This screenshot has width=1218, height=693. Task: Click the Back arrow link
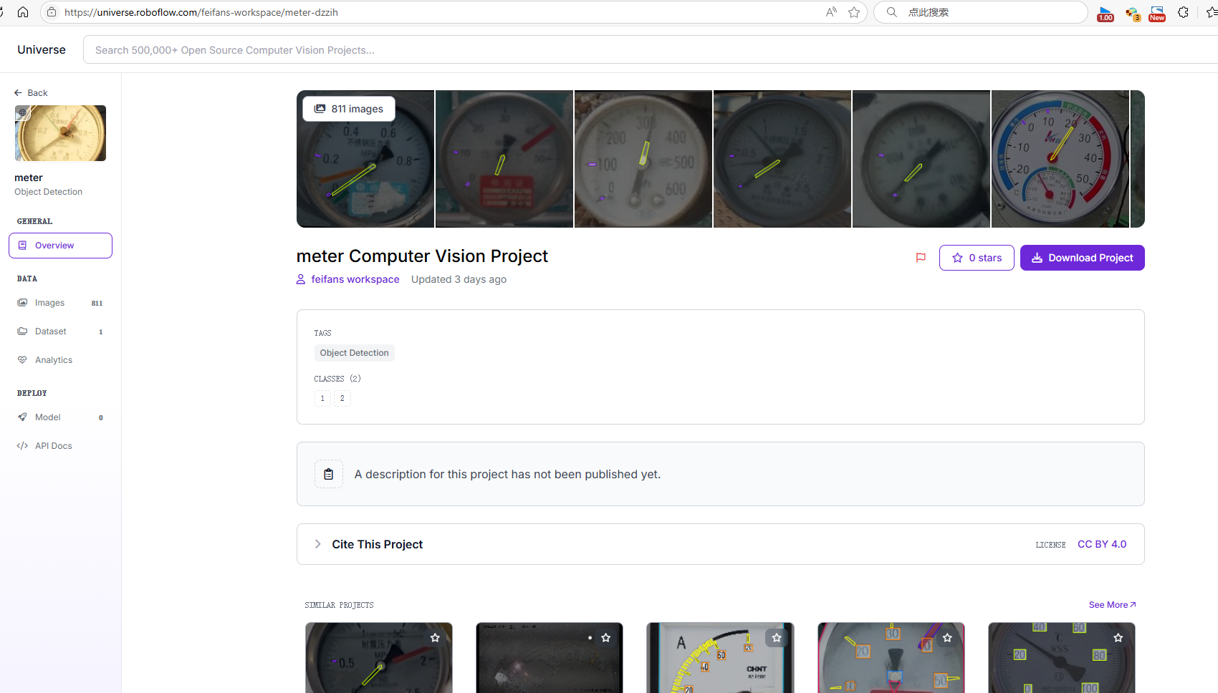pyautogui.click(x=31, y=93)
